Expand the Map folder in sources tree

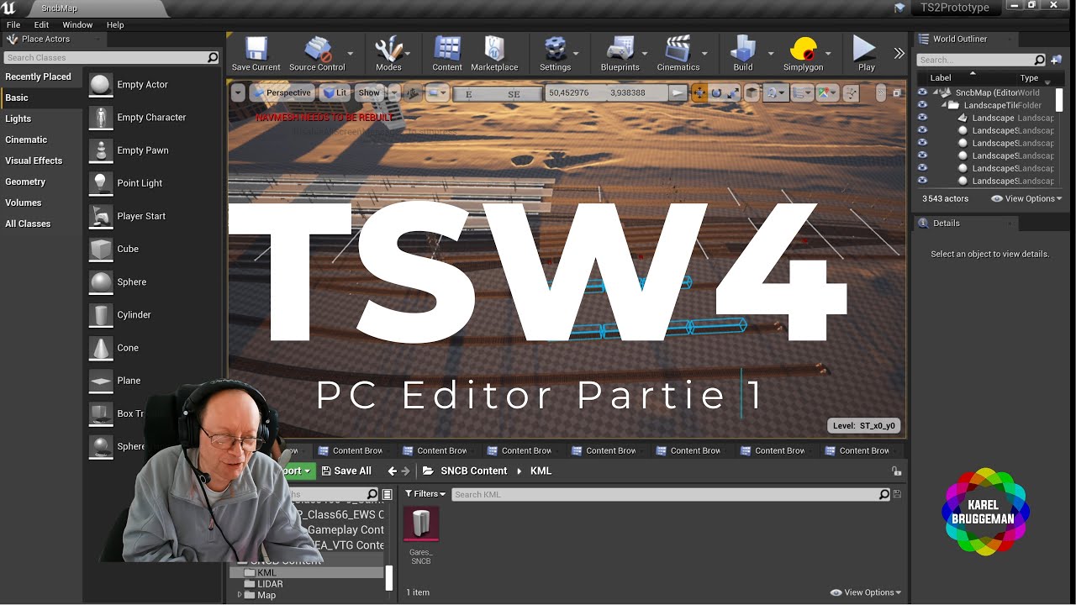coord(240,595)
